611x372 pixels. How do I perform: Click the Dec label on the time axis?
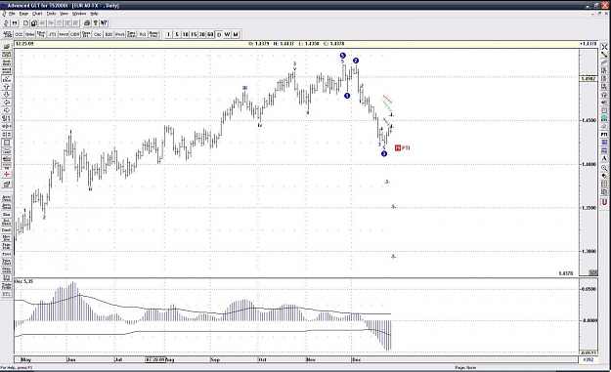356,360
